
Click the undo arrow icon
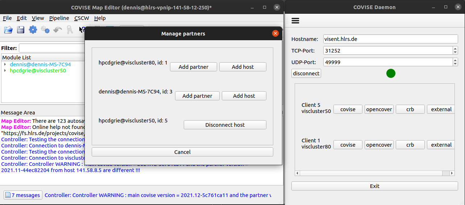(57, 30)
